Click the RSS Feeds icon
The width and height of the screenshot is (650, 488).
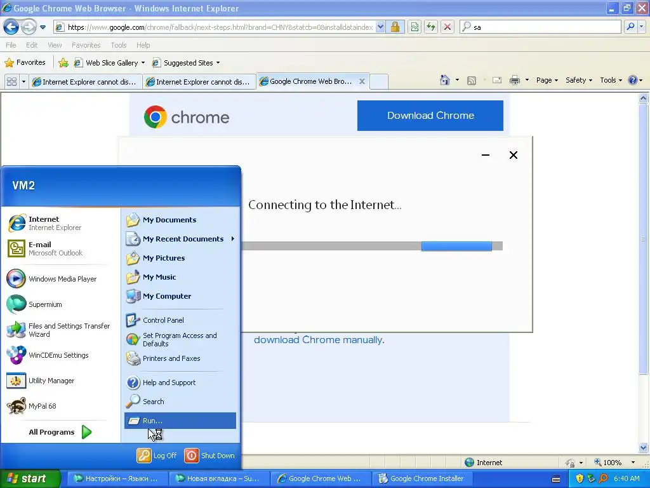pyautogui.click(x=472, y=81)
